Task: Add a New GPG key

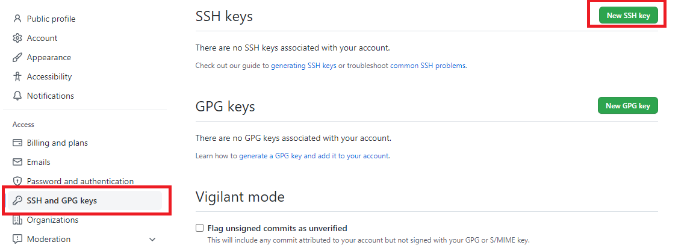Action: tap(627, 105)
